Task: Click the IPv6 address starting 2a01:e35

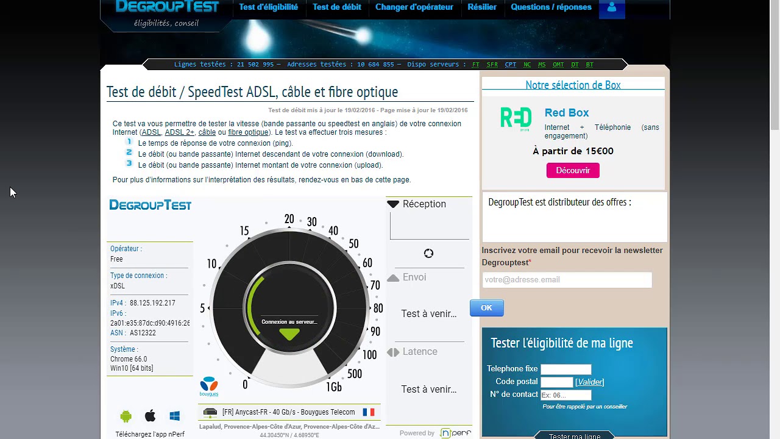Action: [150, 323]
